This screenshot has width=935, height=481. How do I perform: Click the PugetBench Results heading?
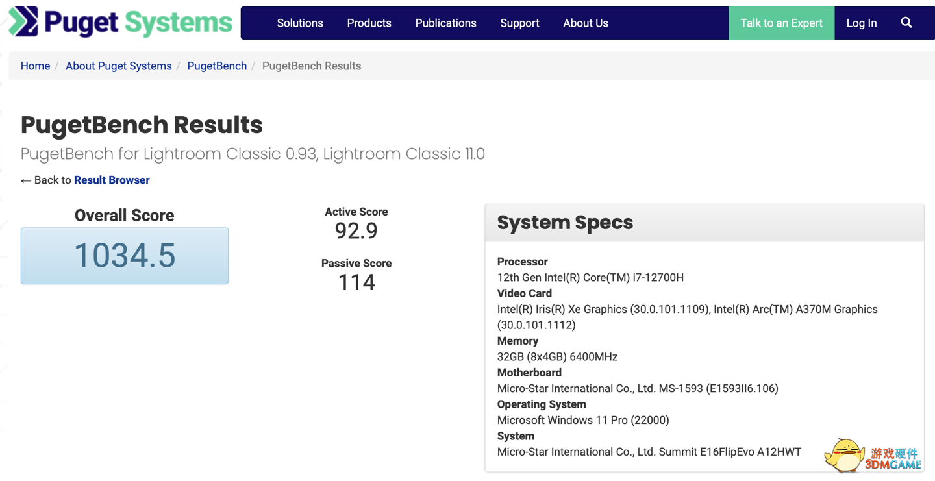coord(142,125)
